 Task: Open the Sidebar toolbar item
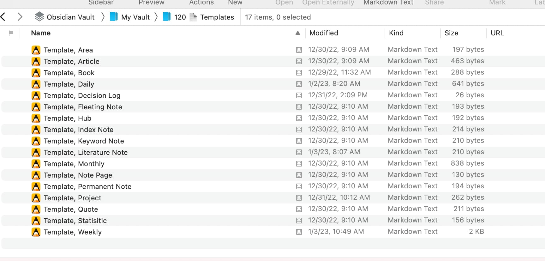click(x=101, y=3)
